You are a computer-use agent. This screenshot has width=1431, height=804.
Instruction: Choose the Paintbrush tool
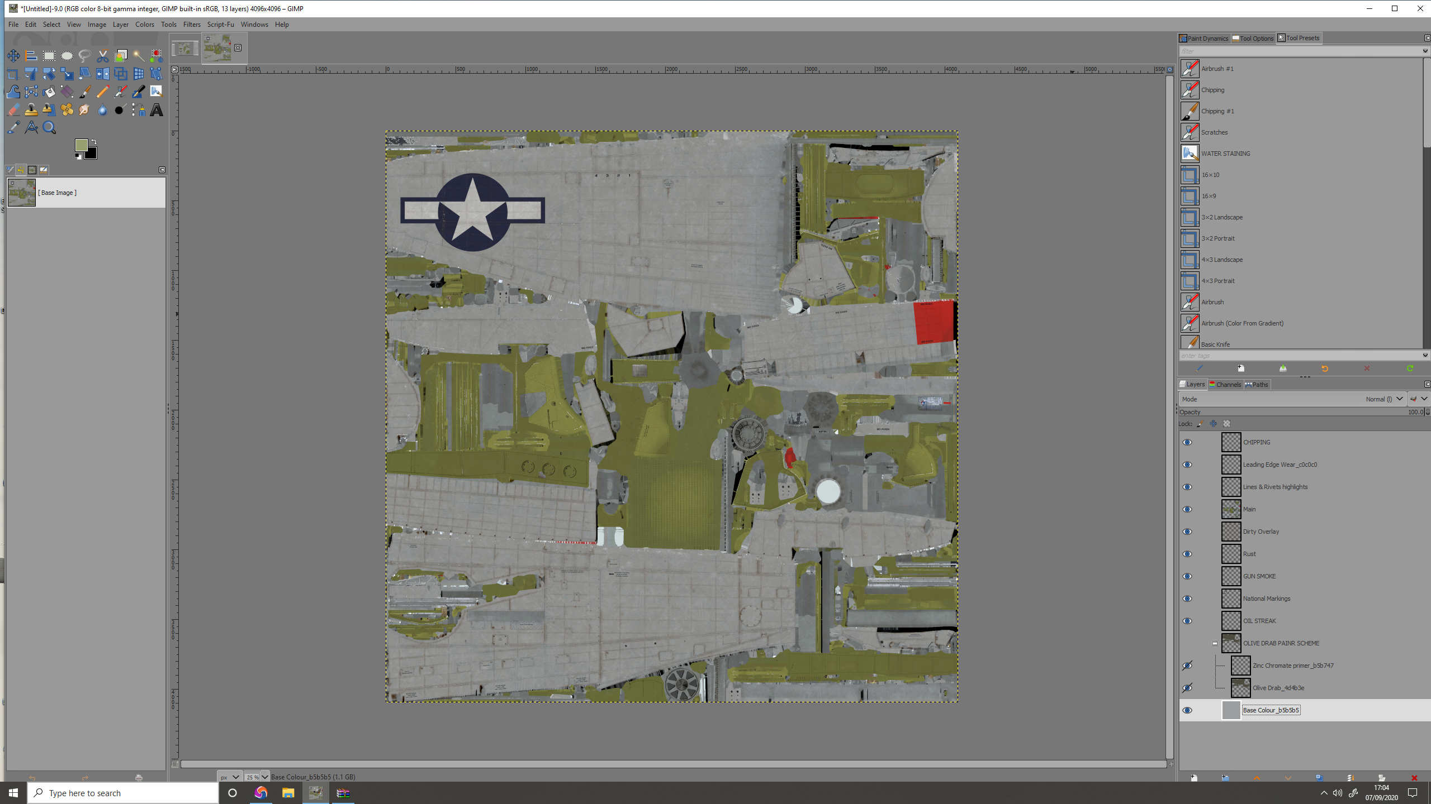(85, 92)
